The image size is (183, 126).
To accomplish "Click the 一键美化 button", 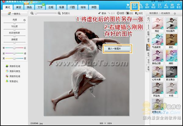I will coord(14,14).
